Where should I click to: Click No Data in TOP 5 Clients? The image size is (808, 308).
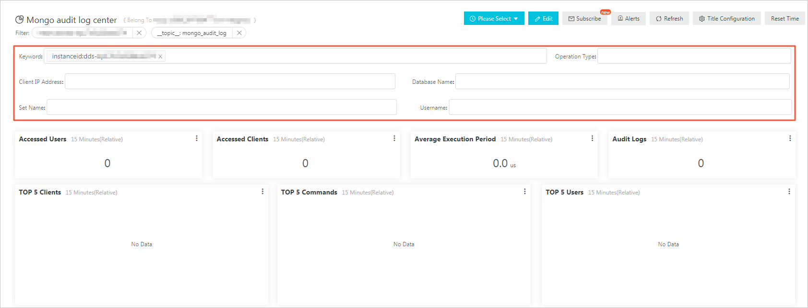coord(142,244)
